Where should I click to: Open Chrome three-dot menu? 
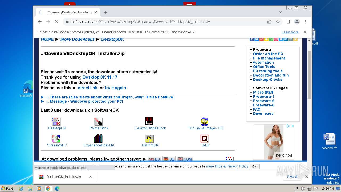click(x=306, y=22)
